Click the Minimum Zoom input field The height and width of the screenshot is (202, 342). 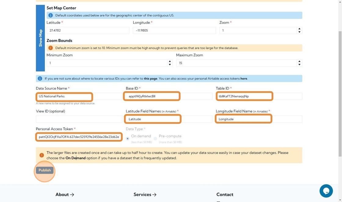107,63
